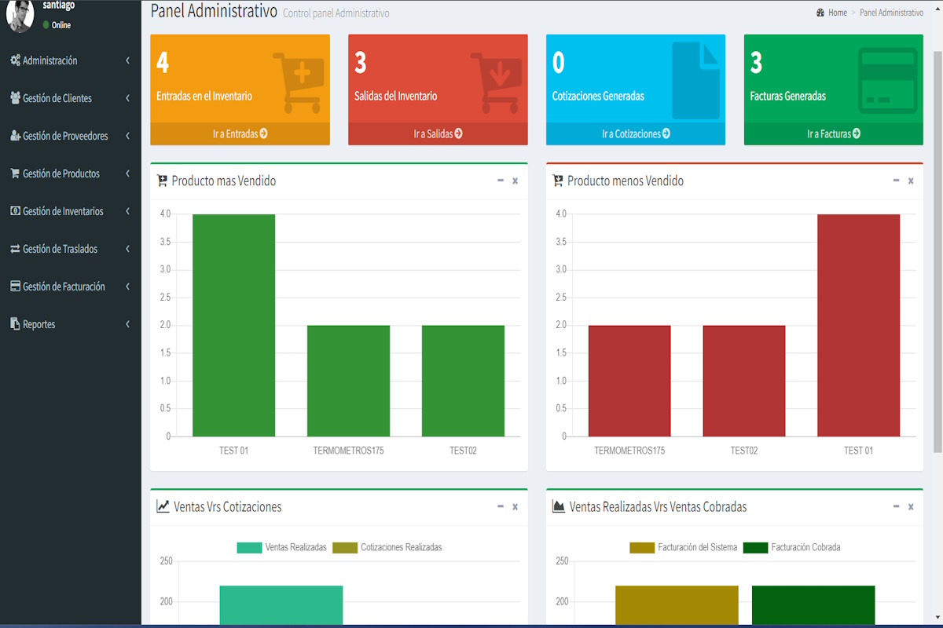Screen dimensions: 943x628
Task: Expand the Gestión de Proveedores submenu chevron
Action: (x=127, y=136)
